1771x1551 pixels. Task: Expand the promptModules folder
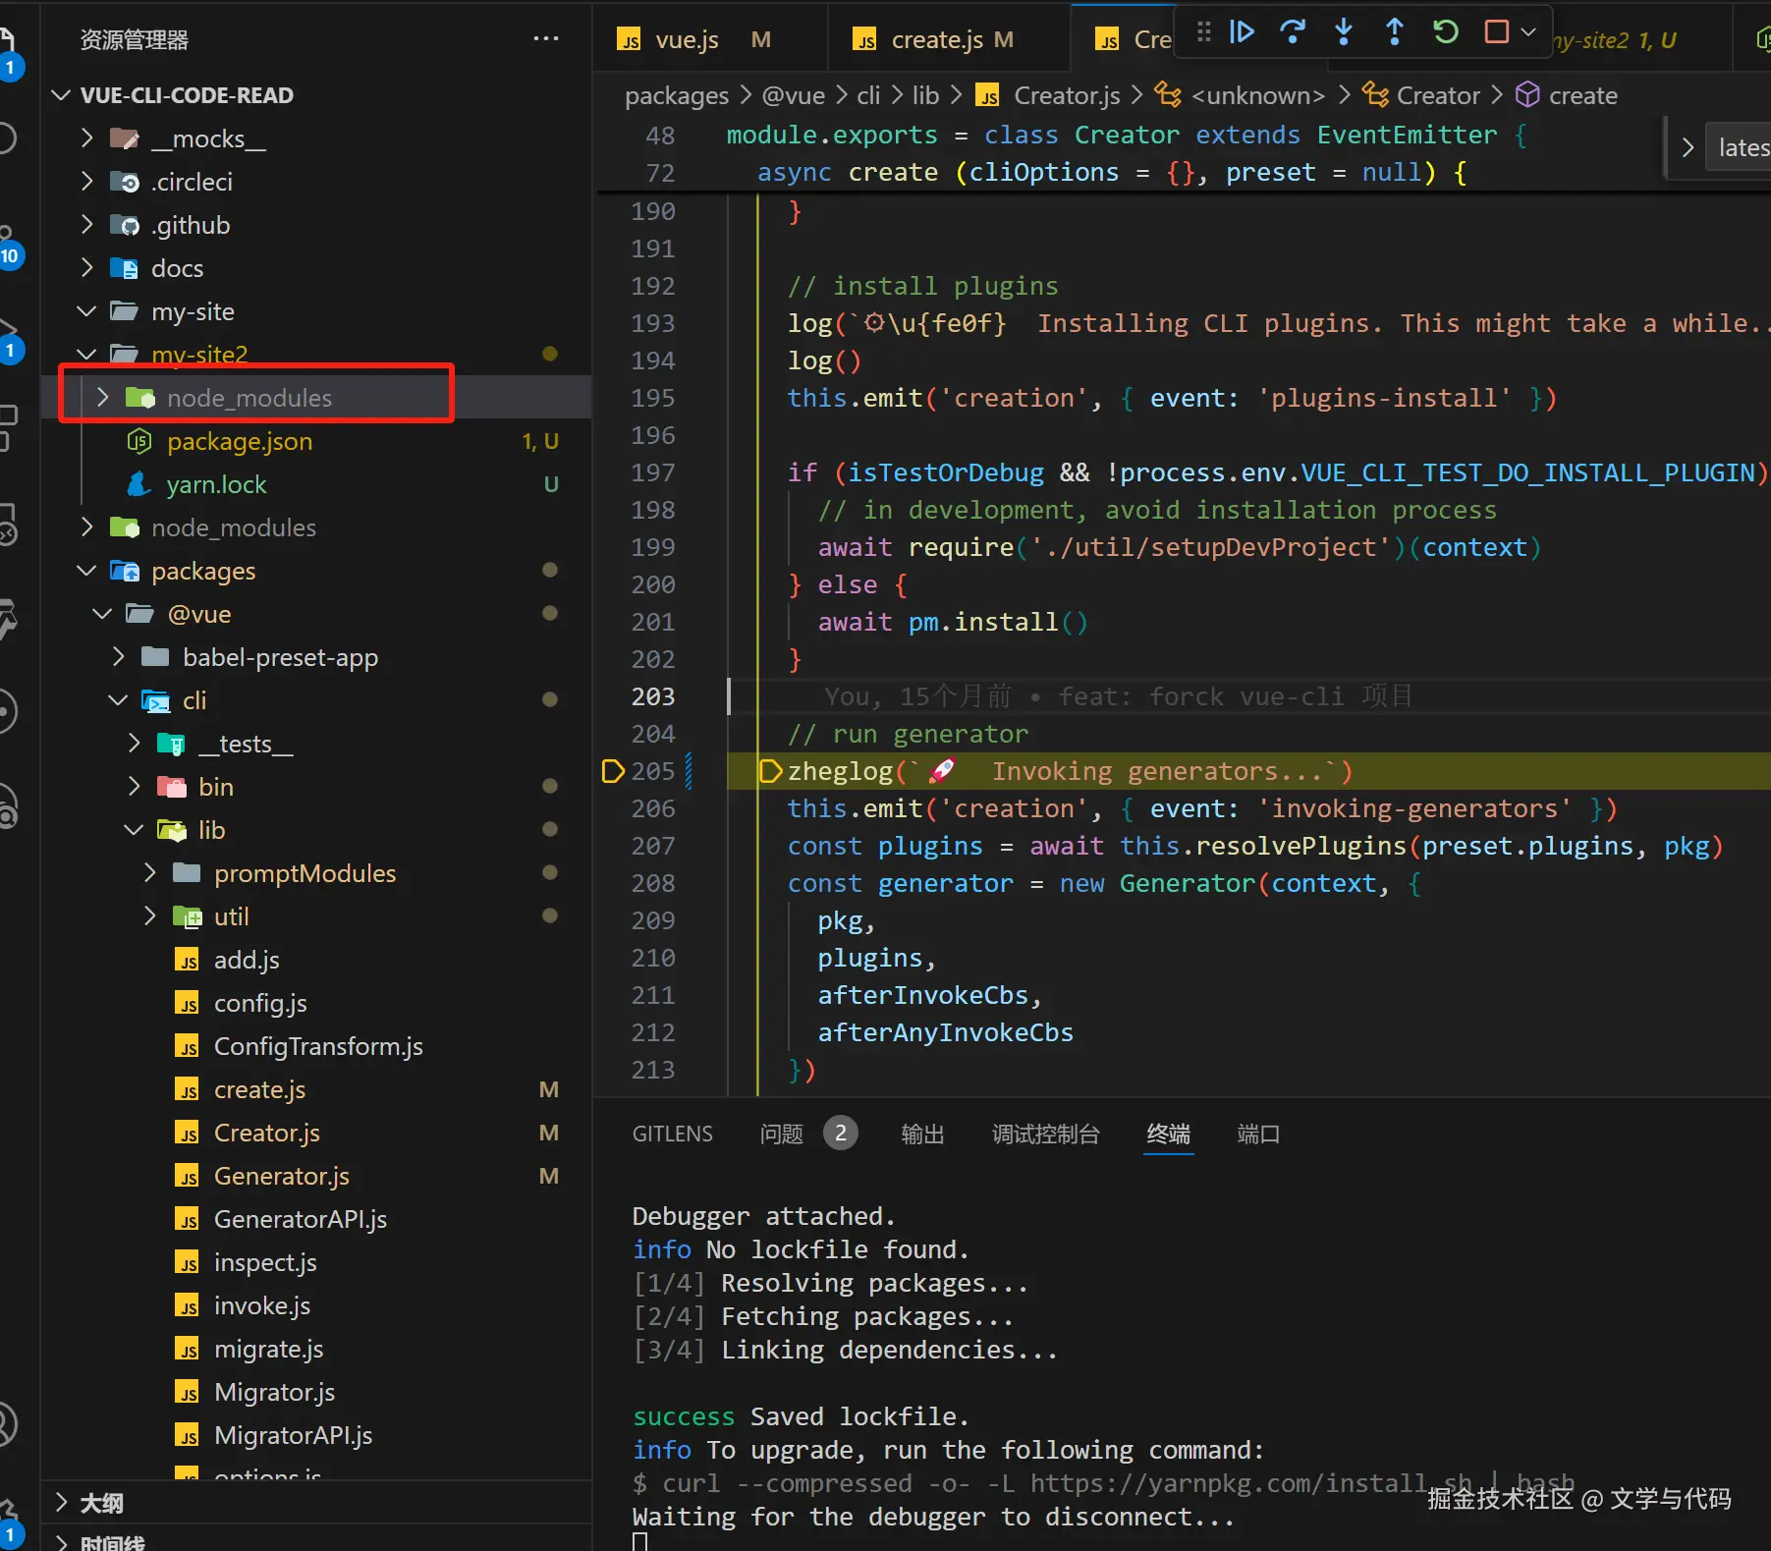(150, 873)
